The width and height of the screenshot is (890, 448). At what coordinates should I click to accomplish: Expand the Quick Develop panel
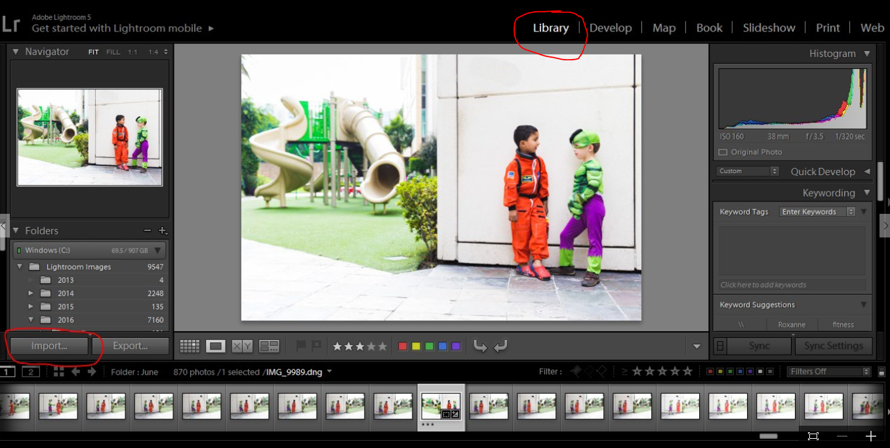(x=867, y=171)
